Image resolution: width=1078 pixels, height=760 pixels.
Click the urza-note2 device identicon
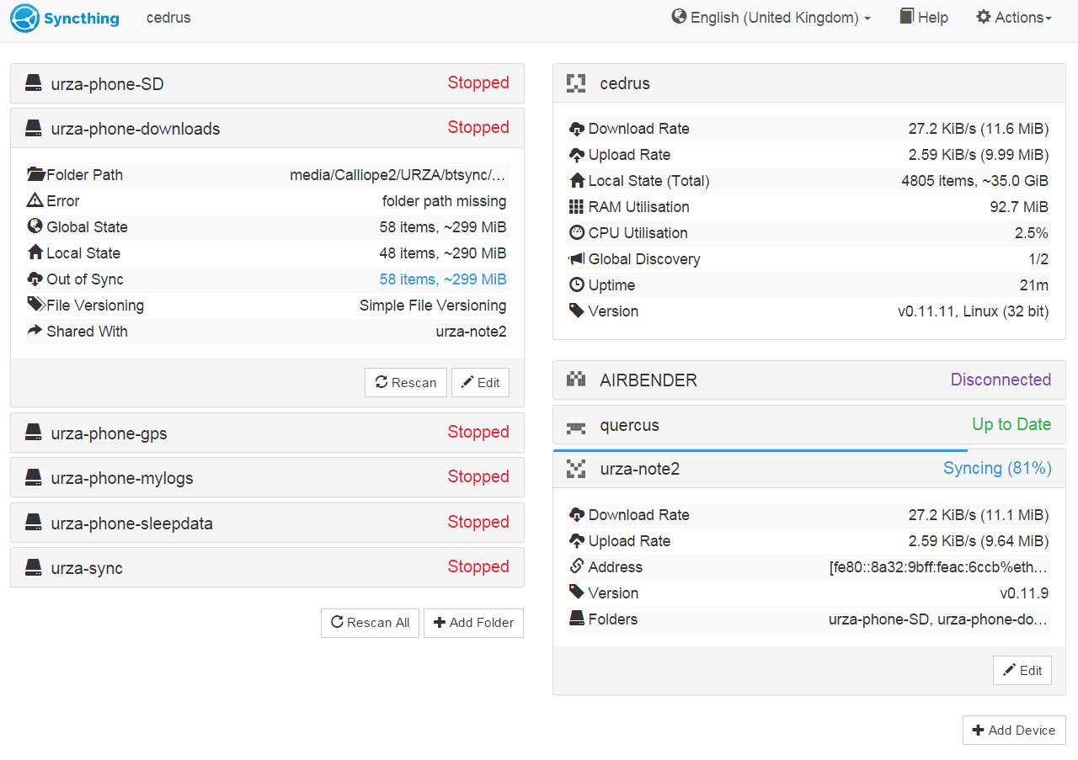(576, 469)
